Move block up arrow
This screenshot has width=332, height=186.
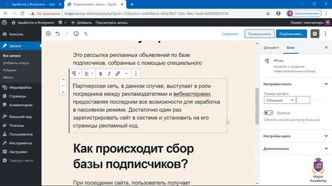[x=63, y=79]
